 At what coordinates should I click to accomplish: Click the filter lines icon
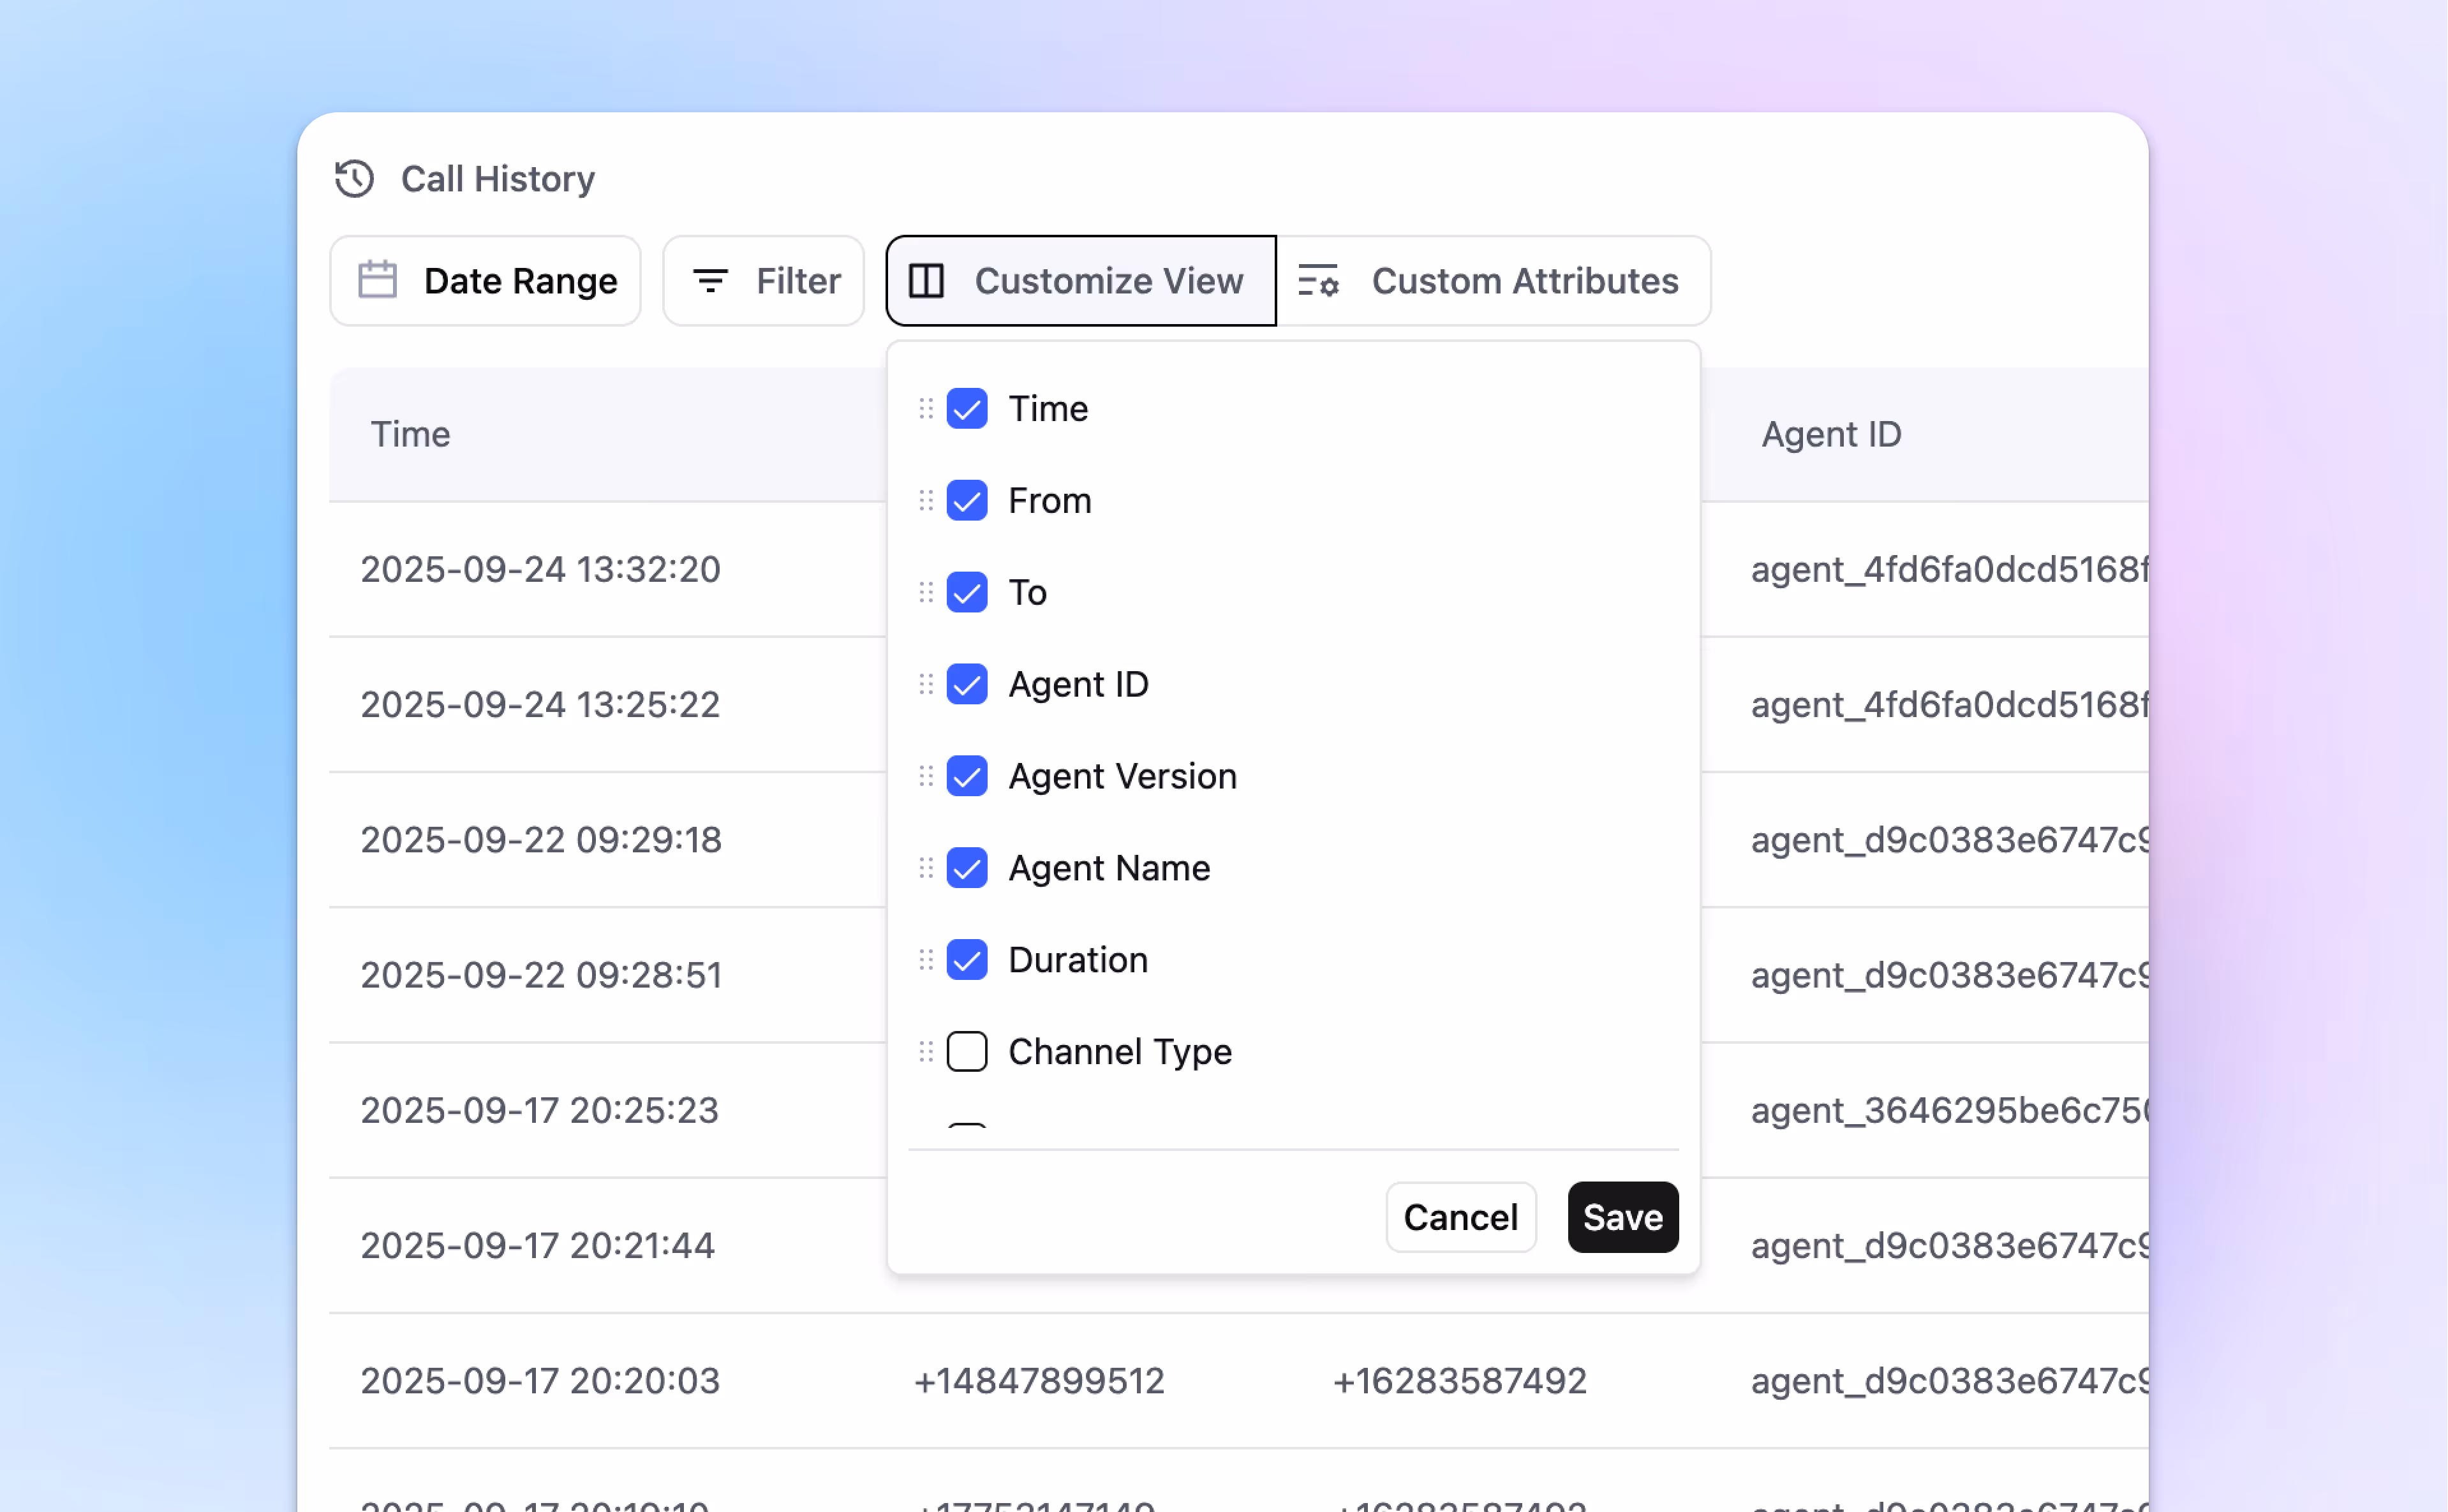tap(710, 281)
